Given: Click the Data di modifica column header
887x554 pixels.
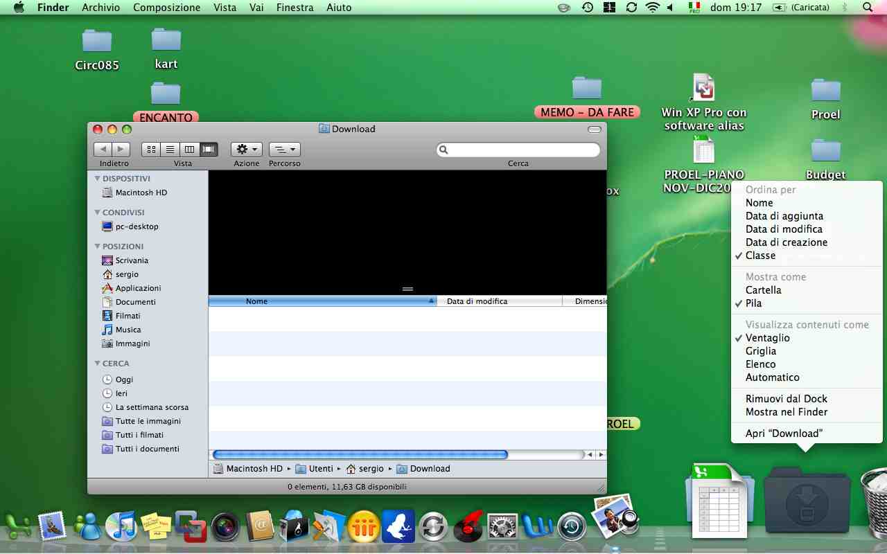Looking at the screenshot, I should tap(500, 301).
